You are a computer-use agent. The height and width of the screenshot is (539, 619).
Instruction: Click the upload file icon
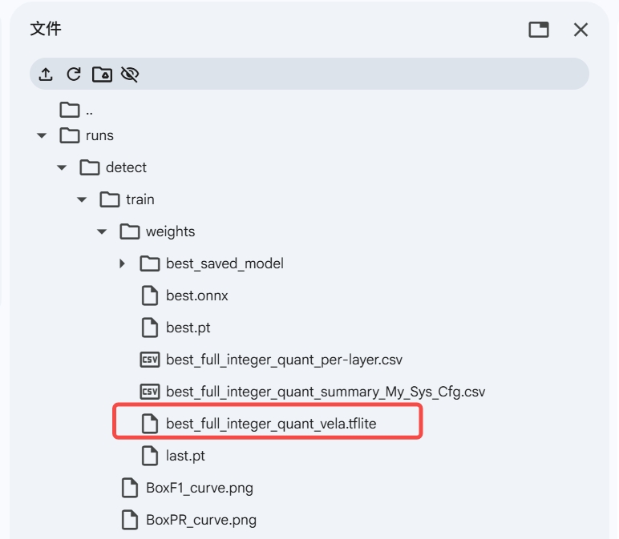[x=46, y=74]
